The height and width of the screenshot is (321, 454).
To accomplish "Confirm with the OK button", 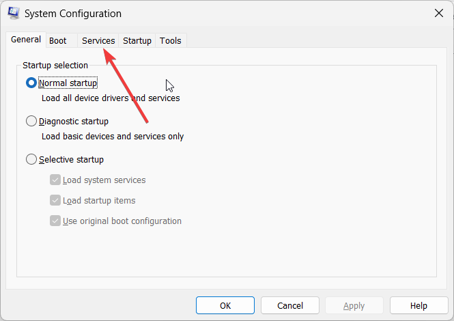I will click(x=225, y=305).
